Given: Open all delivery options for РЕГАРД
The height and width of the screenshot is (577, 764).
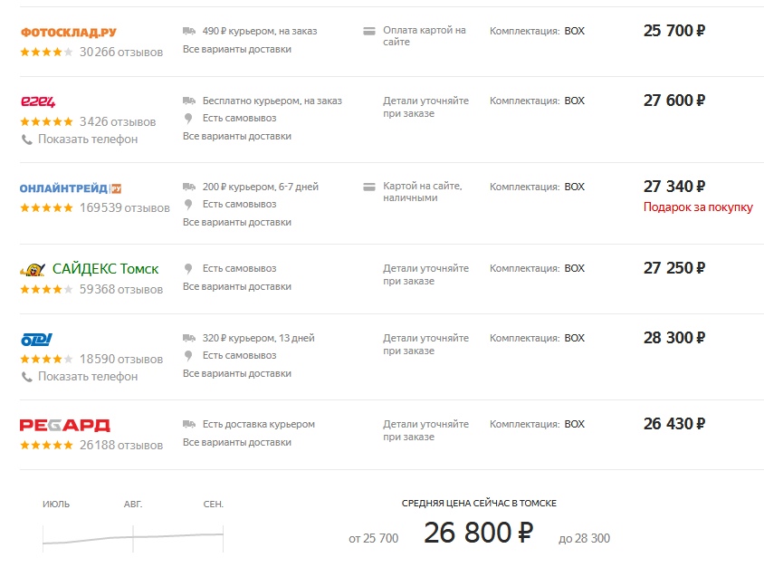Looking at the screenshot, I should tap(237, 442).
